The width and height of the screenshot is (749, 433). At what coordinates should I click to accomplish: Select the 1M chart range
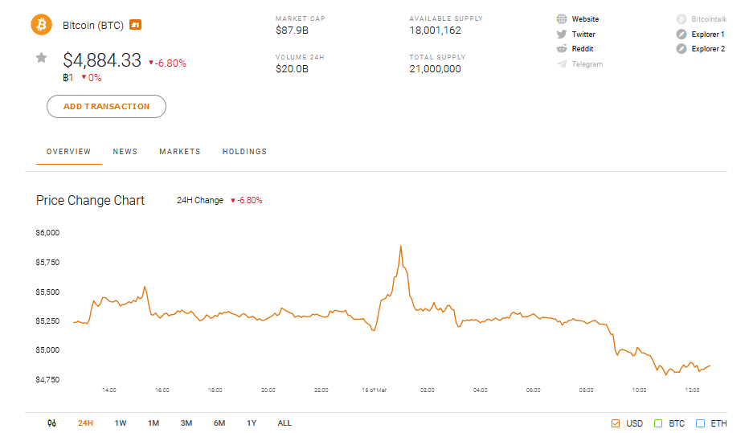pyautogui.click(x=153, y=423)
